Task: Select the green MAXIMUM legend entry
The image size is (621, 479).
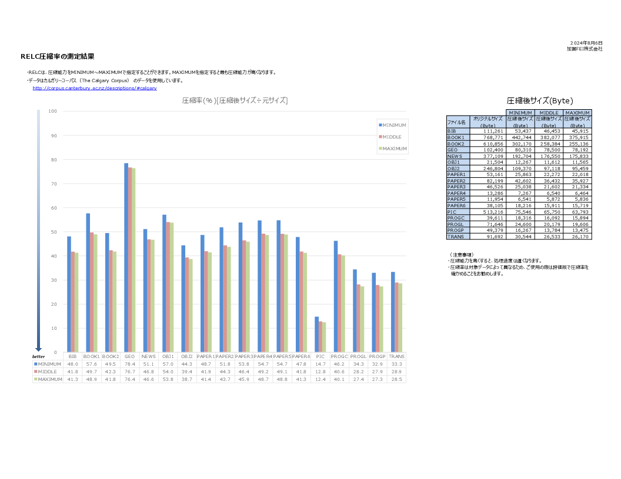Action: [x=393, y=149]
